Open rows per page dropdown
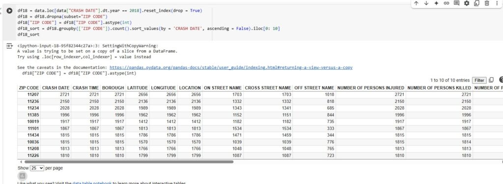The image size is (503, 184). [37, 168]
